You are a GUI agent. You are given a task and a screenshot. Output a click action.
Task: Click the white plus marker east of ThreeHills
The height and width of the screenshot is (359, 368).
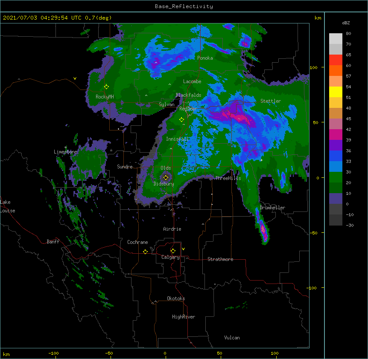(x=261, y=160)
